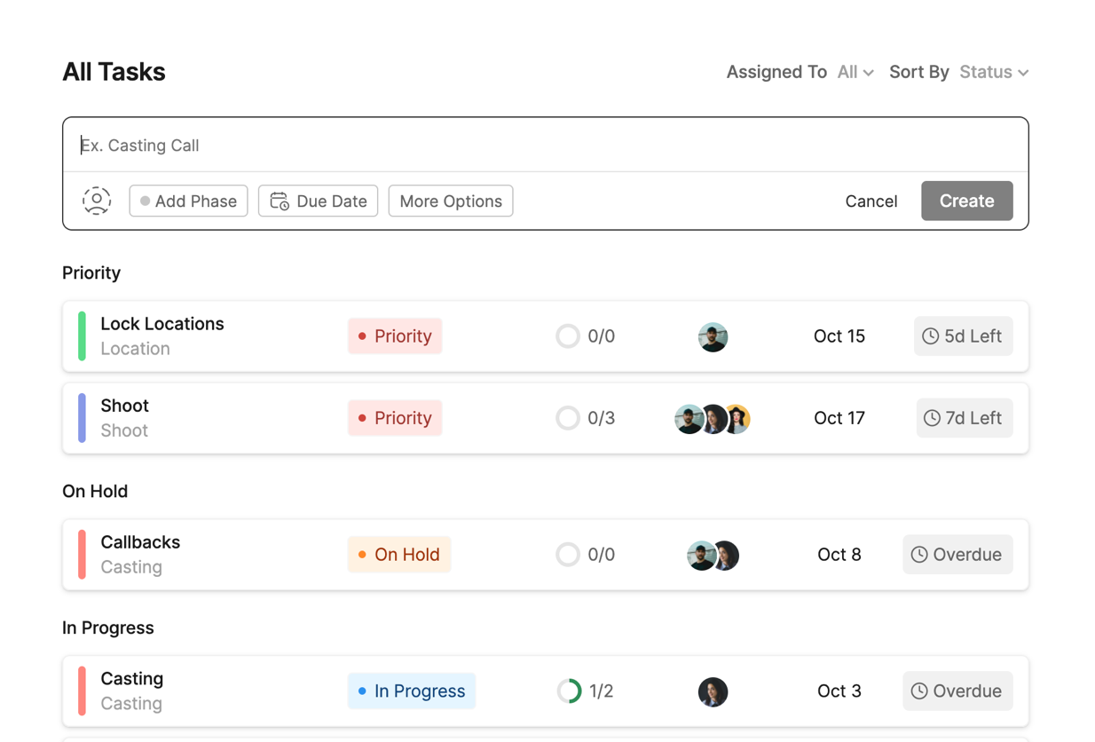This screenshot has width=1095, height=742.
Task: Click the 7d Left badge on Shoot
Action: click(x=964, y=418)
